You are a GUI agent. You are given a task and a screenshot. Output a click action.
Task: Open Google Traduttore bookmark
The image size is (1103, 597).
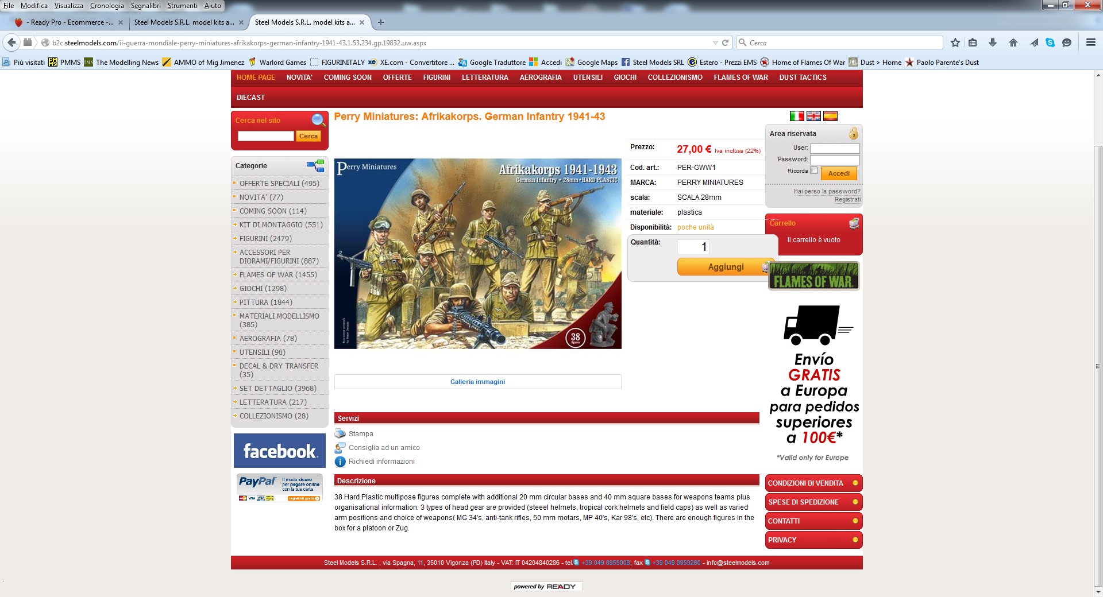pyautogui.click(x=492, y=62)
